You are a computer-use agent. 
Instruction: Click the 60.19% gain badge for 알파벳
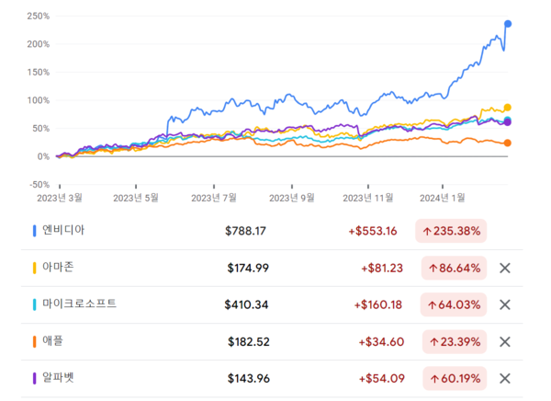455,379
